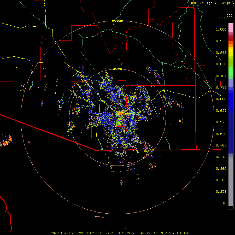This screenshot has width=235, height=235.
Task: Click the 0.467 scale label
Action: tap(221, 145)
